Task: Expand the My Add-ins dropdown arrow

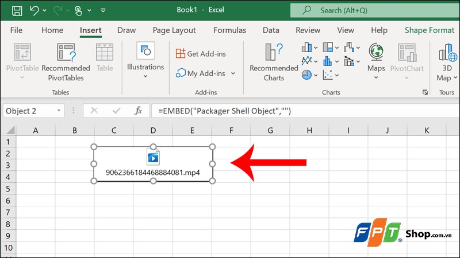Action: click(x=233, y=73)
